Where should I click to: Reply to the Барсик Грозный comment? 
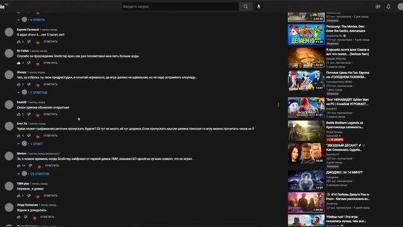(50, 42)
